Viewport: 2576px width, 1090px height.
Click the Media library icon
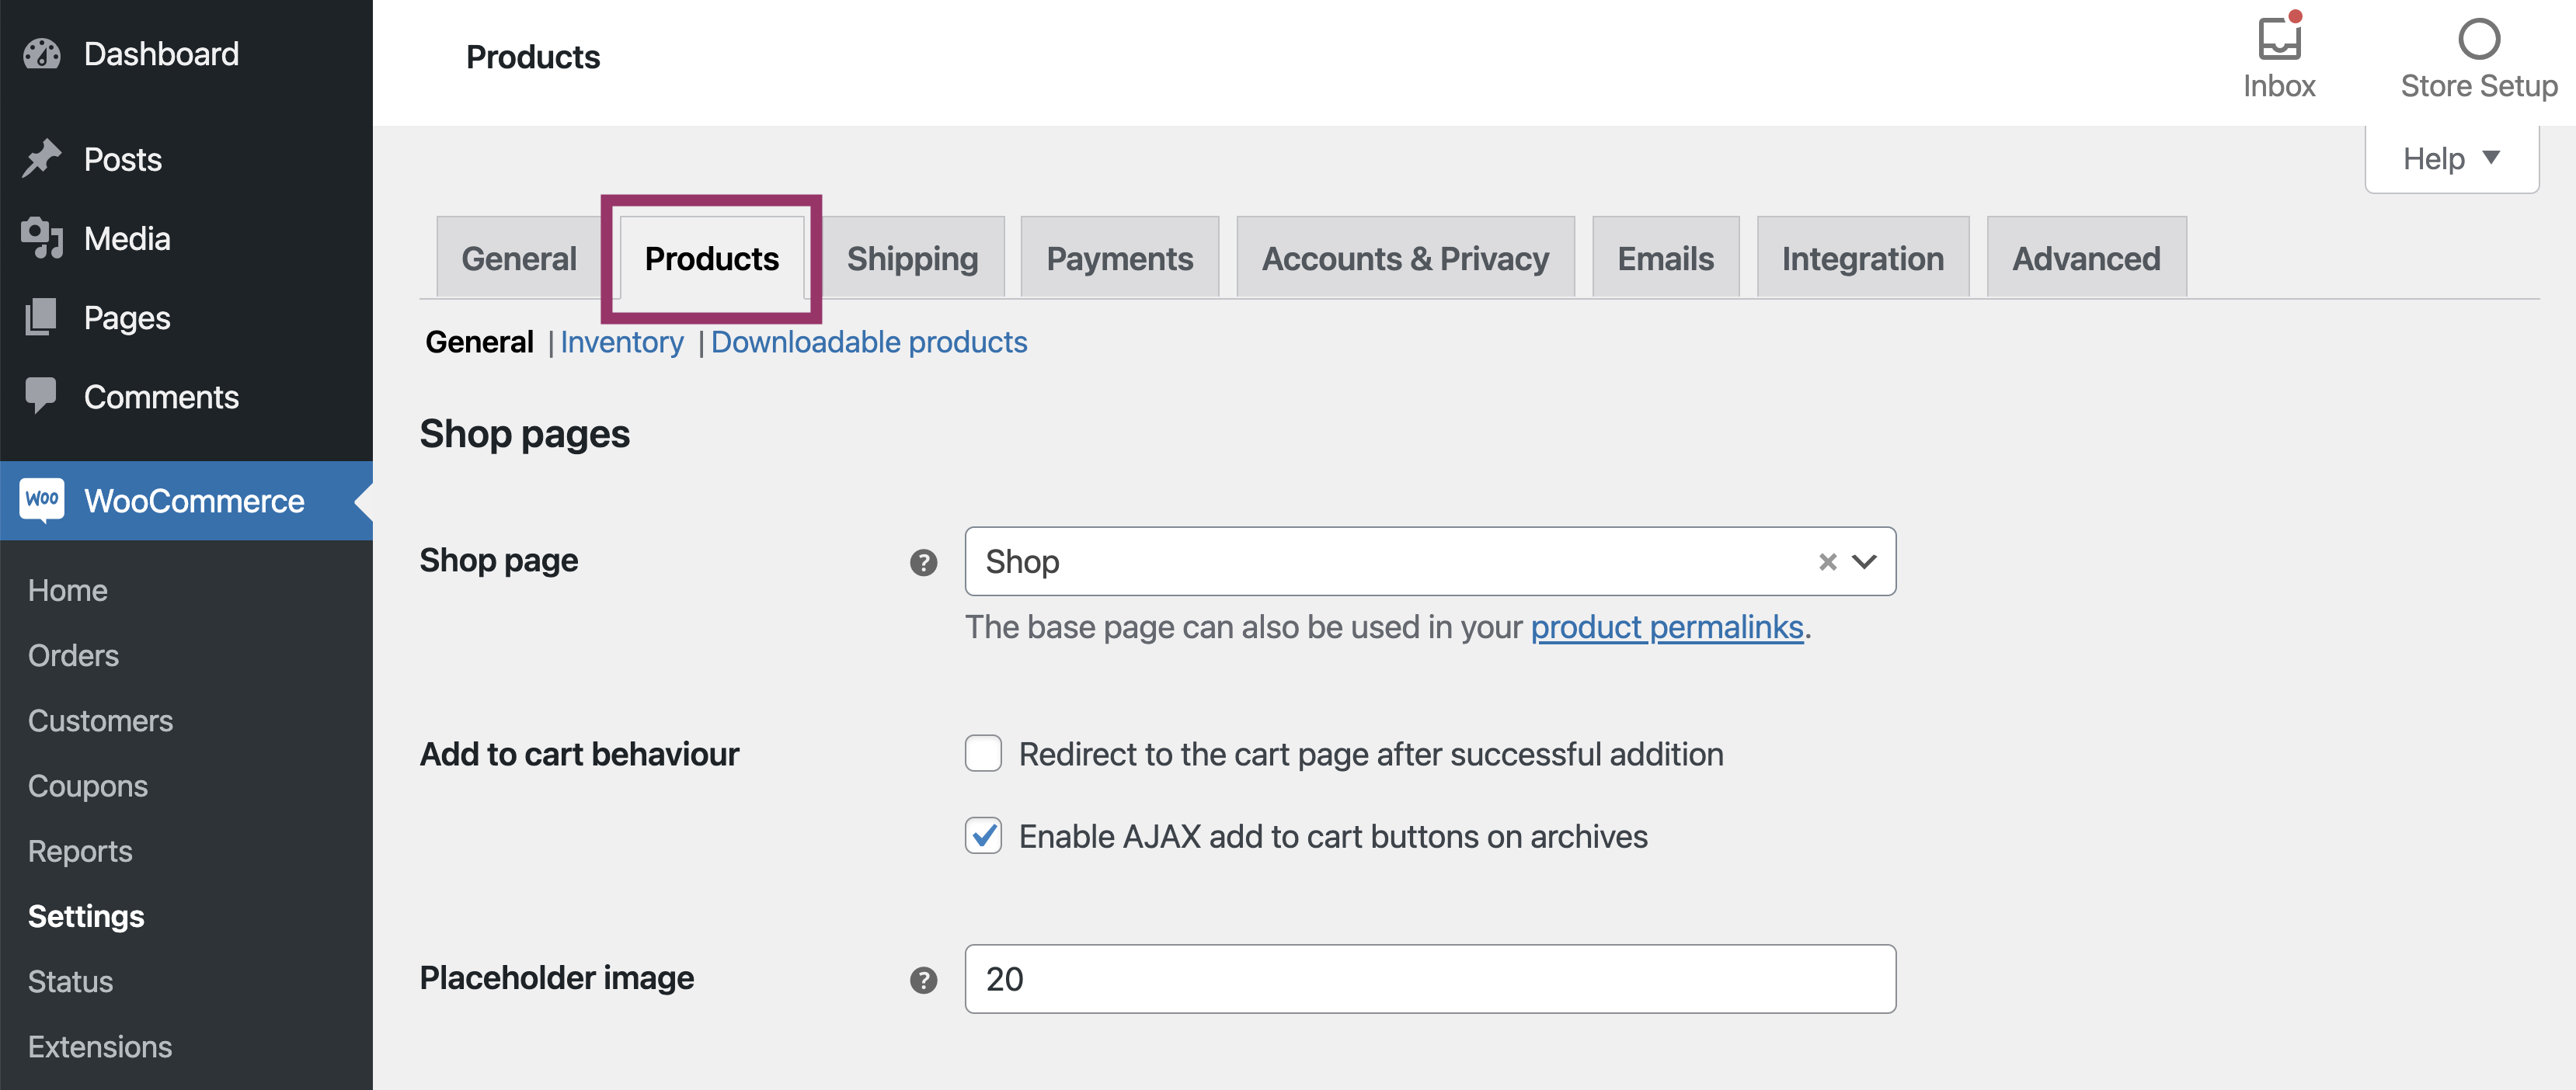pos(42,238)
